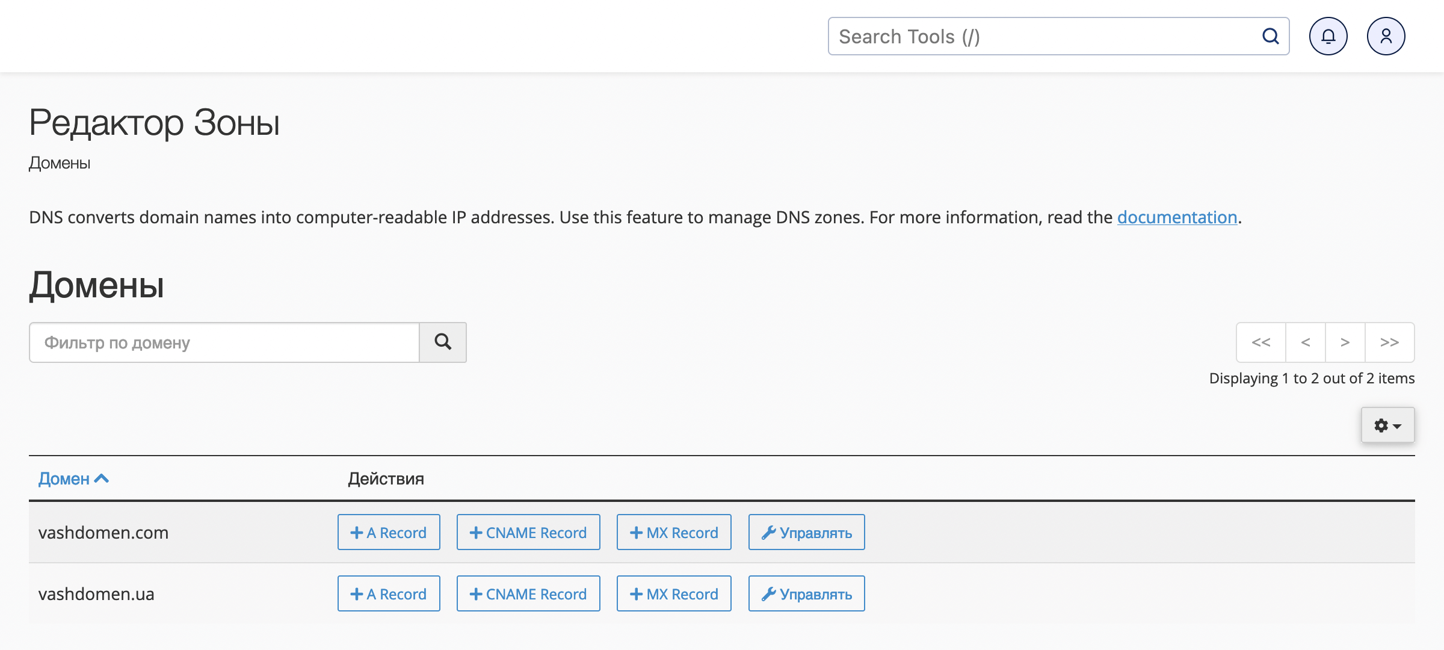Screen dimensions: 1444x650
Task: Add A Record for vashdomen.ua
Action: (x=389, y=593)
